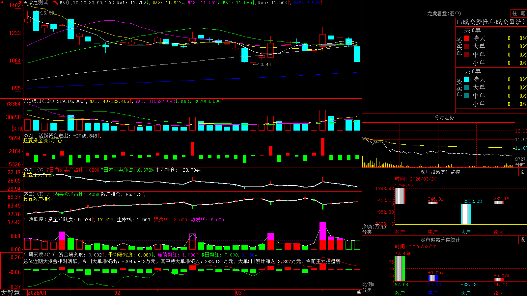
Task: Click the 小单 row under 委卖单
Action: tap(495, 104)
